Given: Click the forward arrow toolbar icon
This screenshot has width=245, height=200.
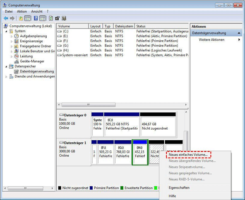Looking at the screenshot, I should click(12, 18).
